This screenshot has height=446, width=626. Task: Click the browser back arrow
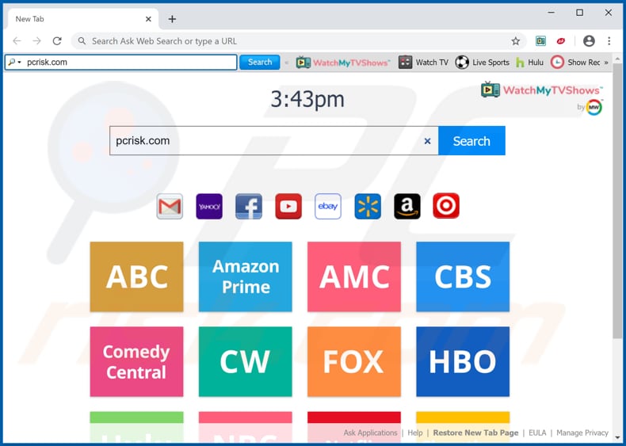pos(17,40)
